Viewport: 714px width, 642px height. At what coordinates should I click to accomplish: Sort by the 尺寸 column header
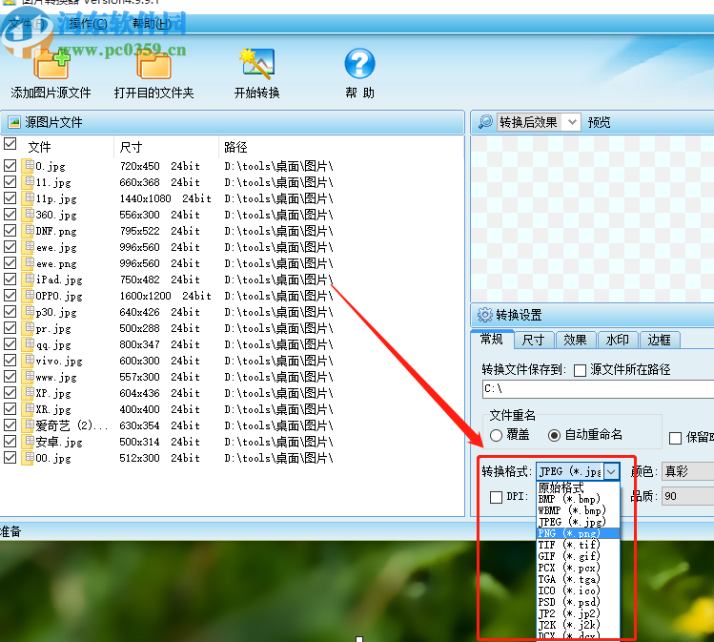click(x=166, y=147)
